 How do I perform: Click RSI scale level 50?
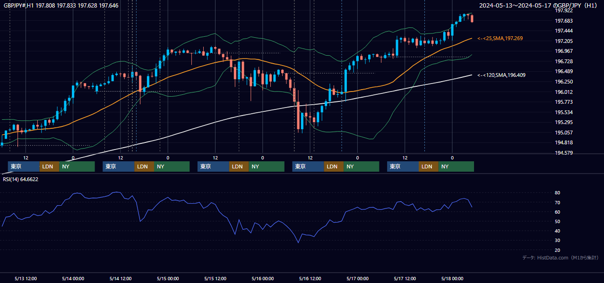coord(558,221)
